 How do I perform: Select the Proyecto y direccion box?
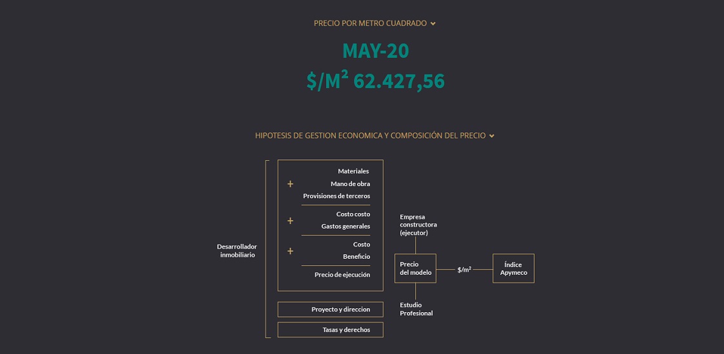[330, 310]
